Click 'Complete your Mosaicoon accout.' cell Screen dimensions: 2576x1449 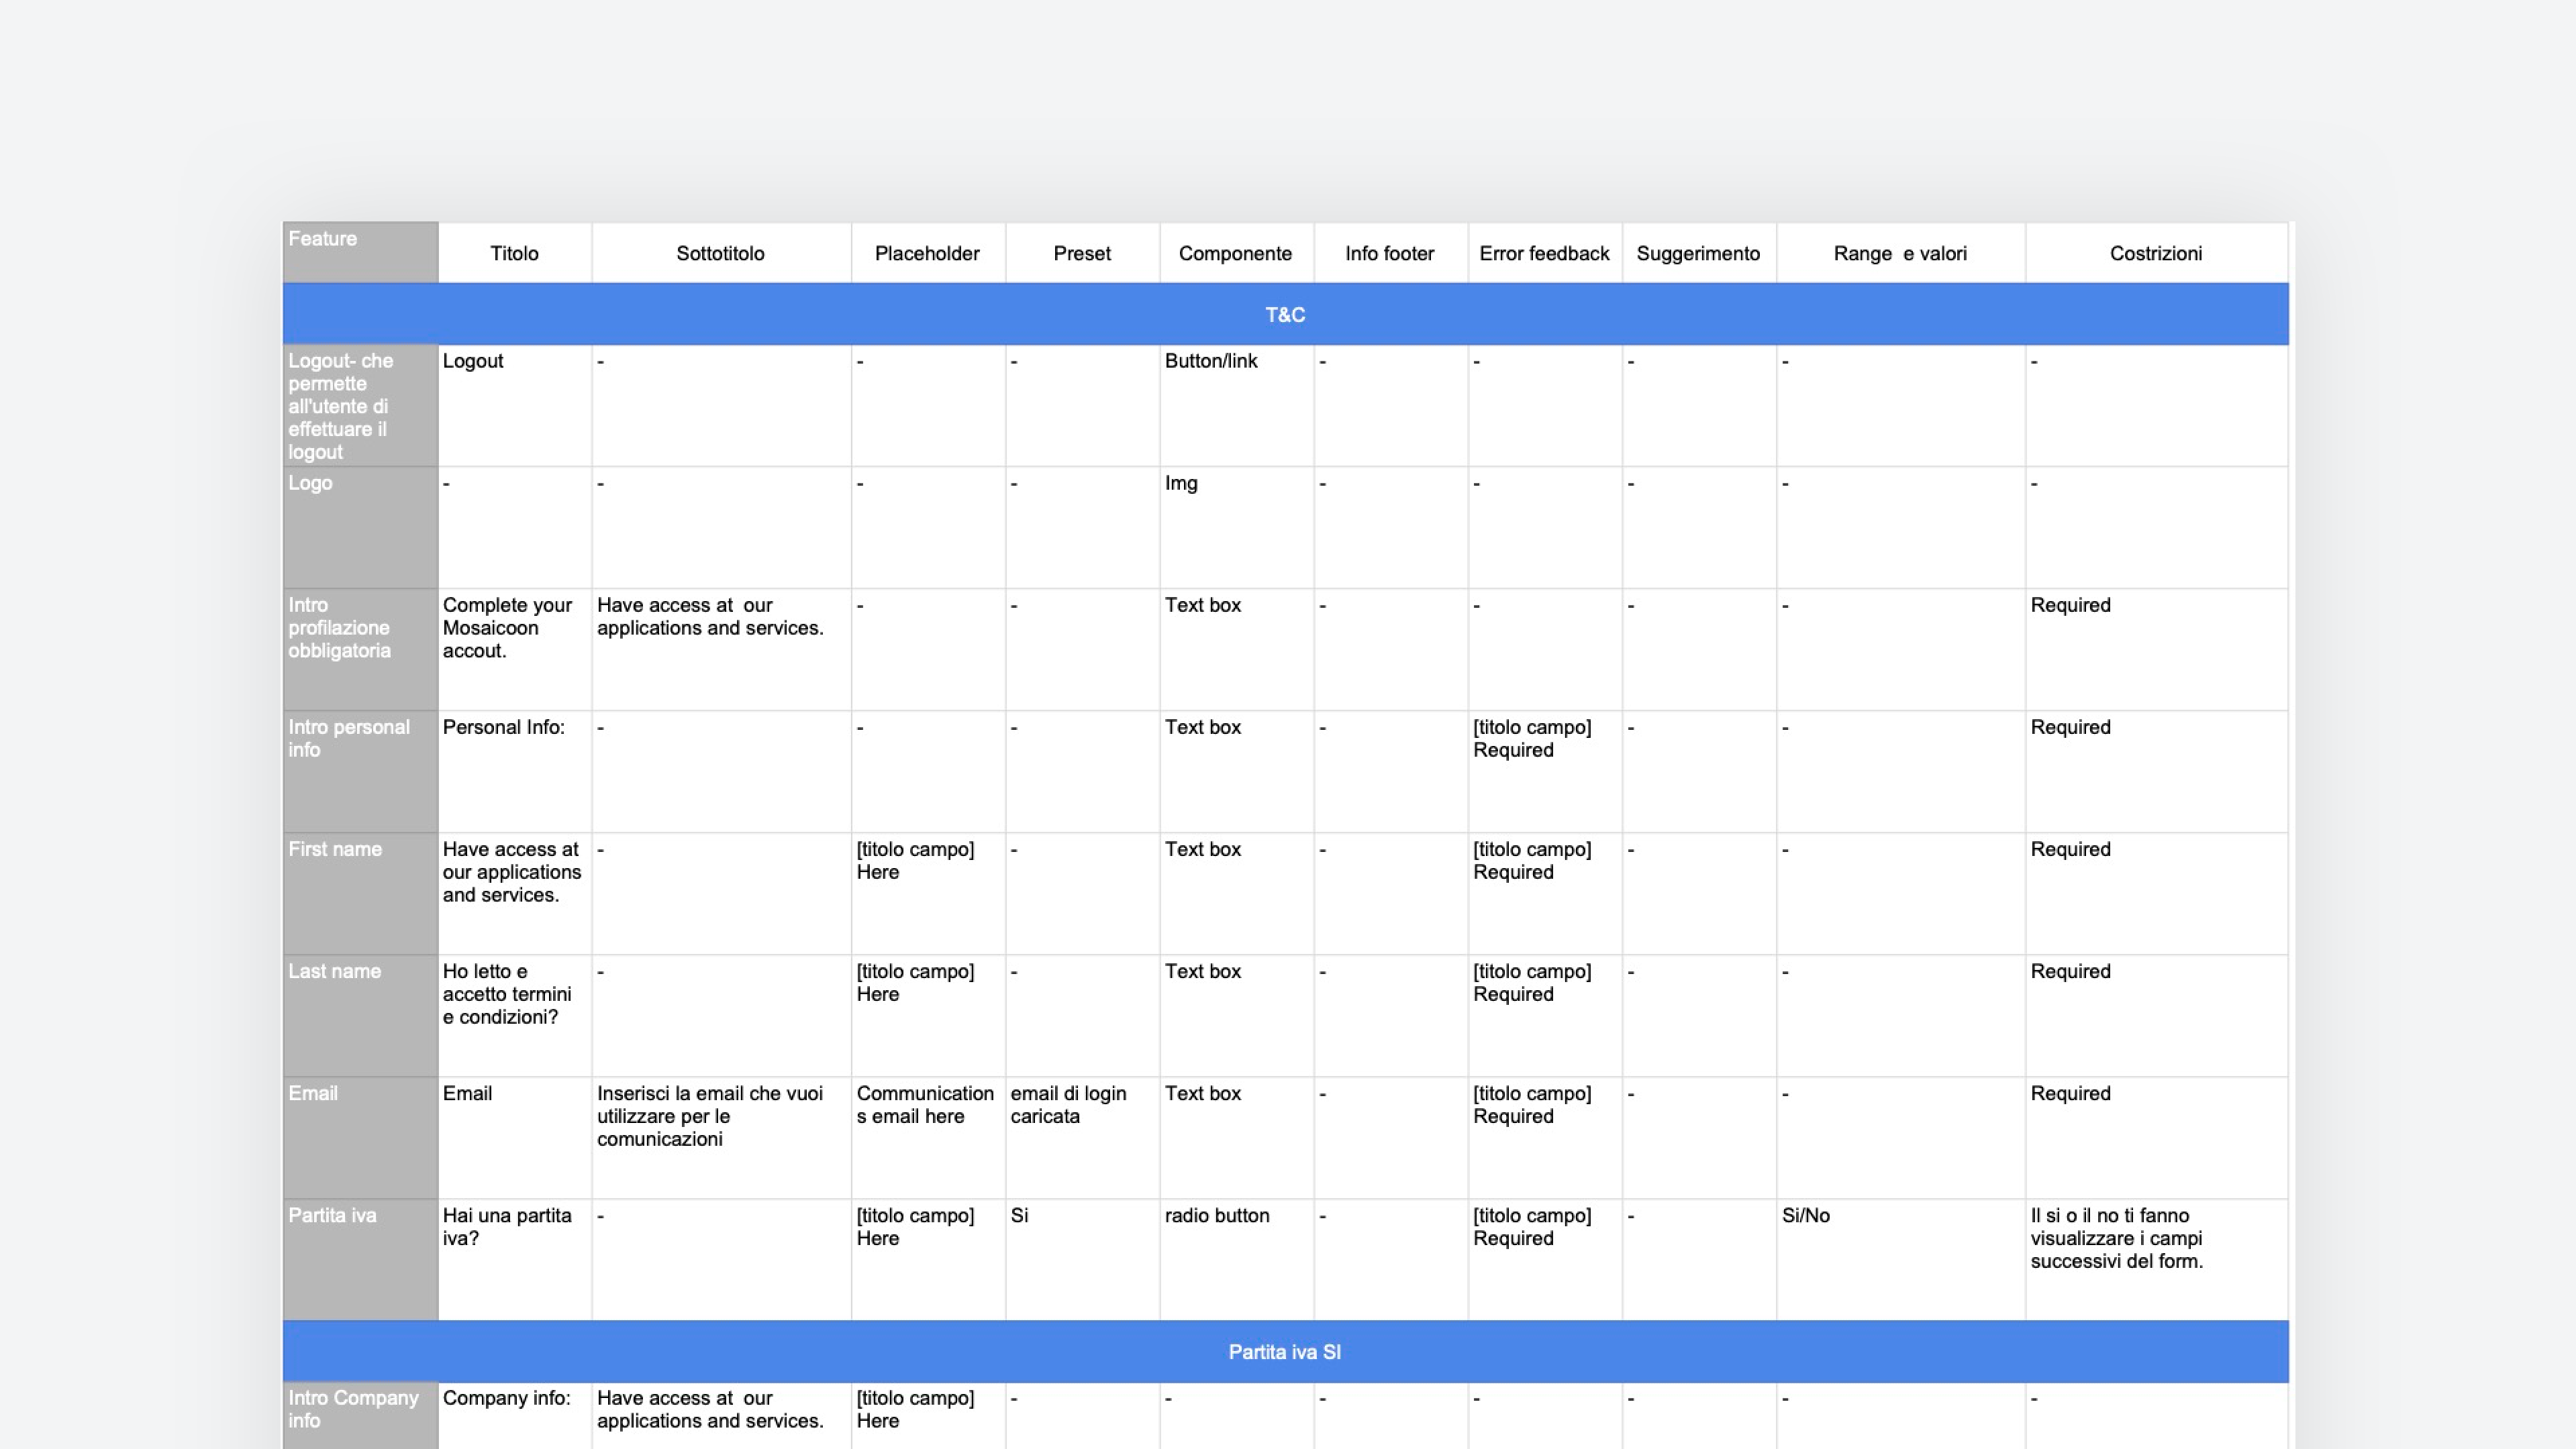point(514,649)
